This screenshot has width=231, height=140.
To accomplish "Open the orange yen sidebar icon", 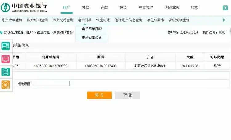I will tap(6, 85).
